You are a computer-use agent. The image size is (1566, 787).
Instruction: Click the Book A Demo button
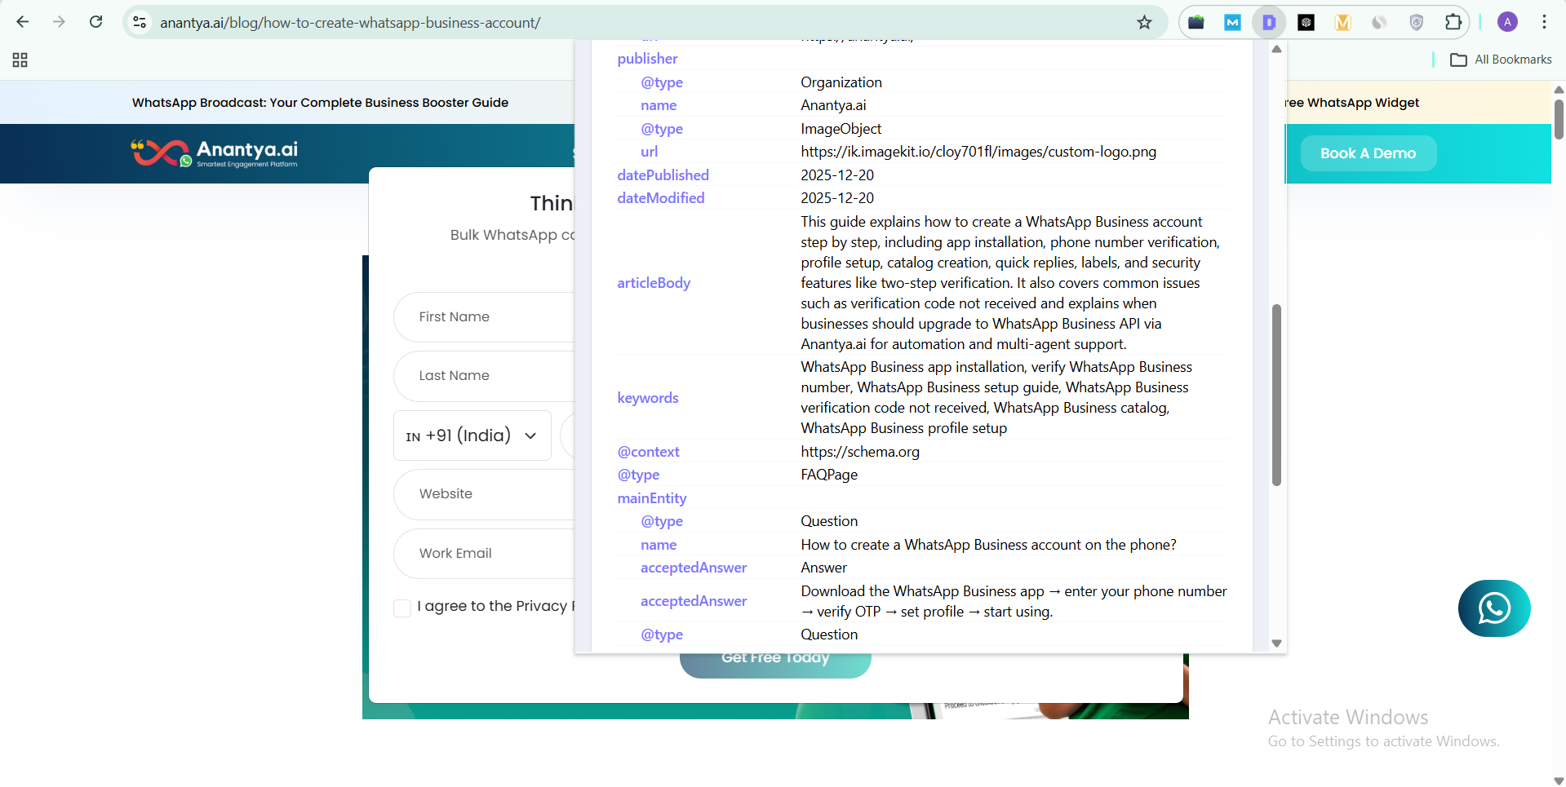(x=1369, y=153)
